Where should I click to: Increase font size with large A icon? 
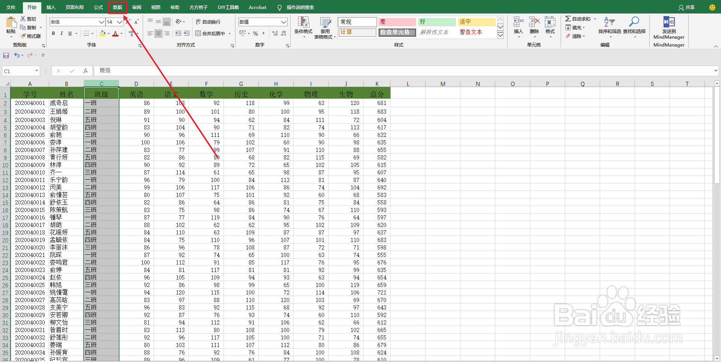pyautogui.click(x=128, y=22)
